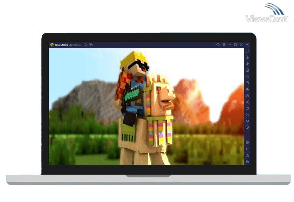Click the circular play icon in the side toolbar
Screen dimensions: 294x202
247,83
